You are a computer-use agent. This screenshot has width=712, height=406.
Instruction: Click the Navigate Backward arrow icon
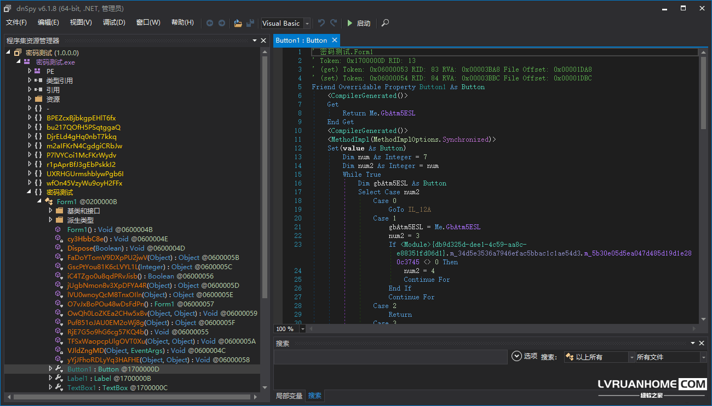point(210,23)
